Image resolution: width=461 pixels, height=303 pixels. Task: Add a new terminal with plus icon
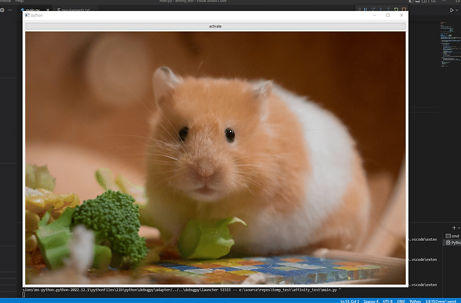click(454, 228)
